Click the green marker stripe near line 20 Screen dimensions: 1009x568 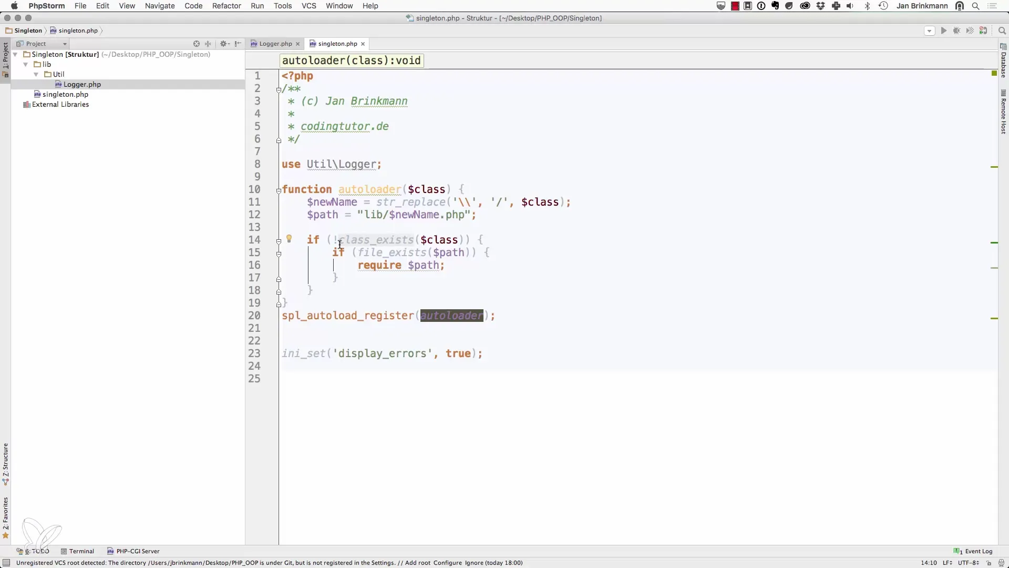click(x=994, y=318)
